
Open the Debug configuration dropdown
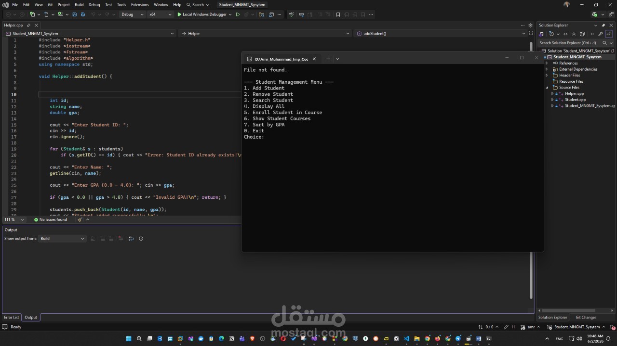pos(132,14)
